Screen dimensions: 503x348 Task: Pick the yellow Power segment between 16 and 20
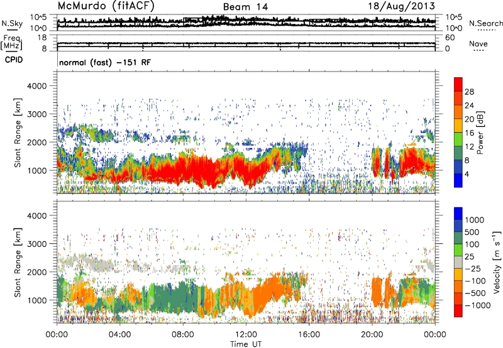[x=458, y=126]
